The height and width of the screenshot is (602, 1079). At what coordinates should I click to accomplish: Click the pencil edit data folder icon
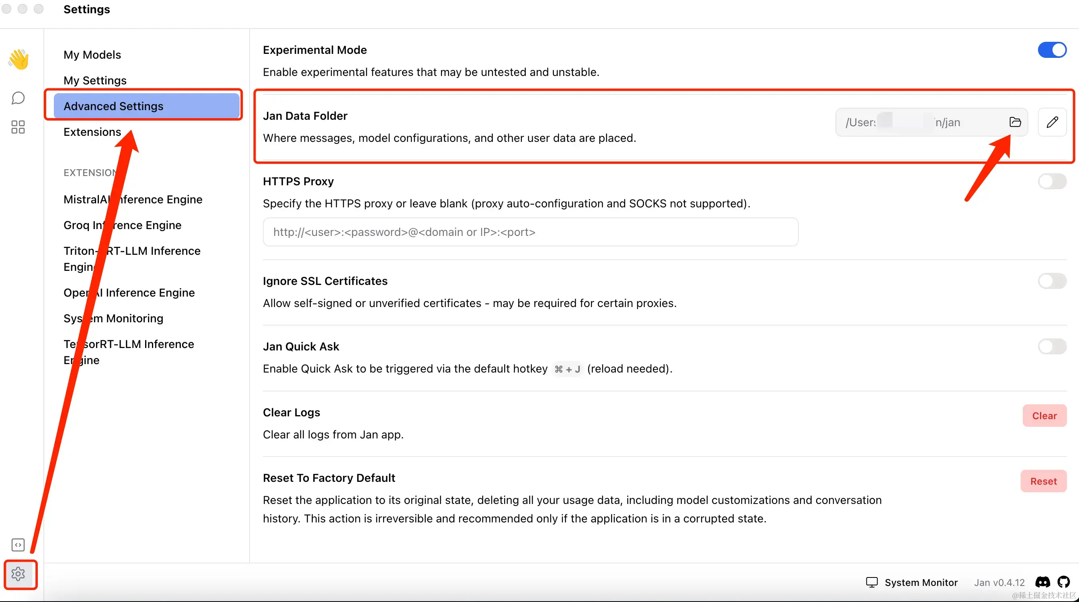pos(1052,122)
